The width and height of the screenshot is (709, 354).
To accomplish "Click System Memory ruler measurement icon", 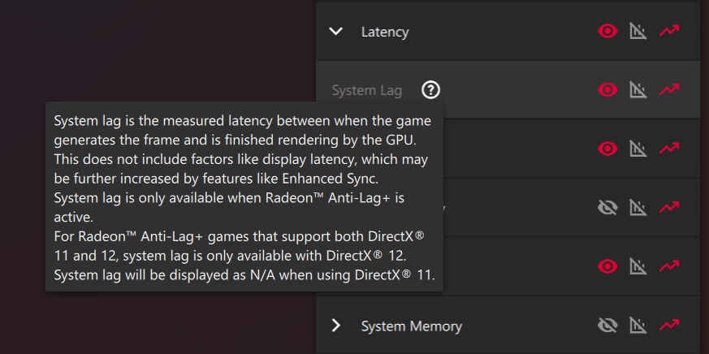I will click(x=638, y=325).
